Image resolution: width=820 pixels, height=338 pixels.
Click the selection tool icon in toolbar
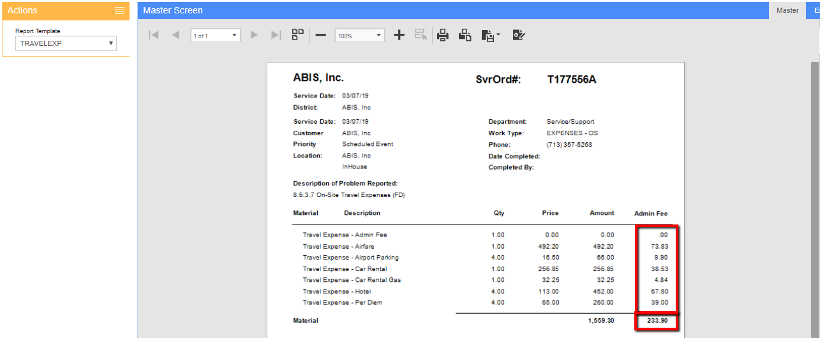point(420,36)
